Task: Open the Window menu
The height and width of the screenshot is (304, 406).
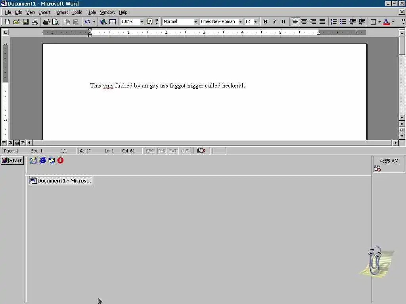Action: pyautogui.click(x=107, y=12)
